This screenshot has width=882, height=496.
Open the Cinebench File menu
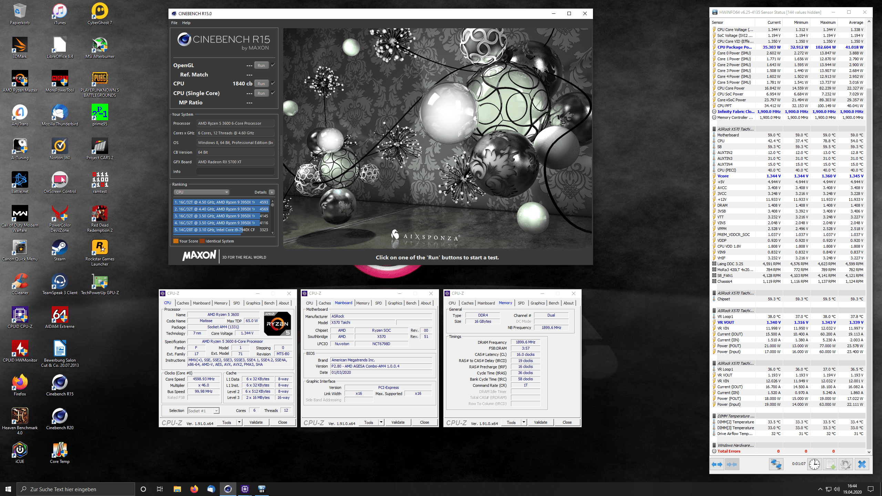174,23
